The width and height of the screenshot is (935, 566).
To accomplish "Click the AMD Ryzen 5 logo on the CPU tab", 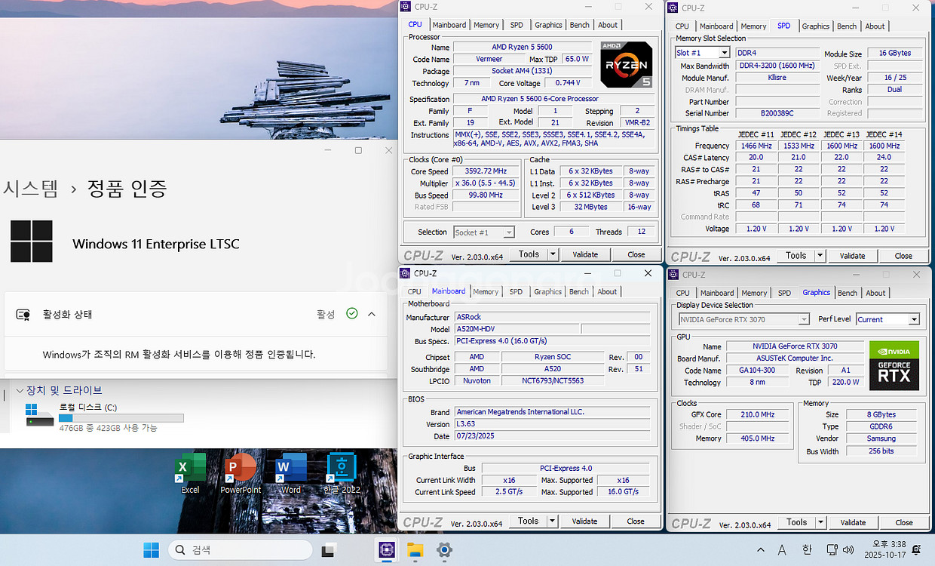I will click(626, 66).
